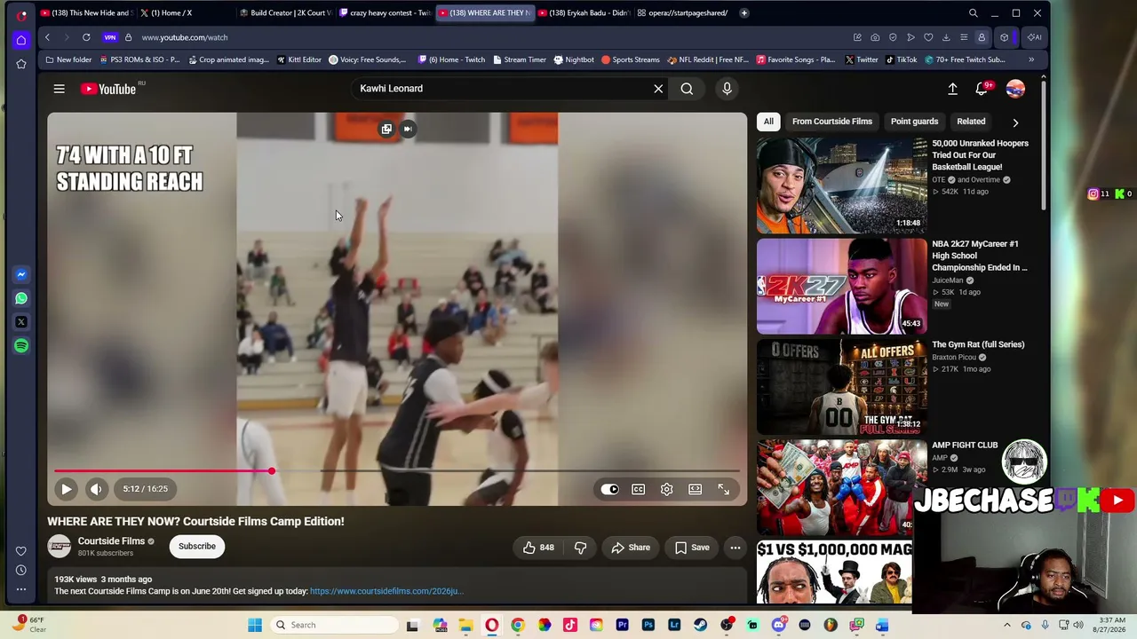This screenshot has height=639, width=1137.
Task: Open the New folder bookmark
Action: pyautogui.click(x=69, y=59)
